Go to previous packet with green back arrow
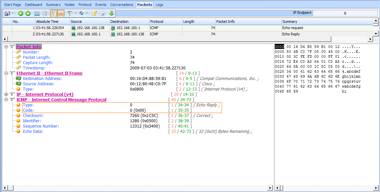 (x=21, y=13)
